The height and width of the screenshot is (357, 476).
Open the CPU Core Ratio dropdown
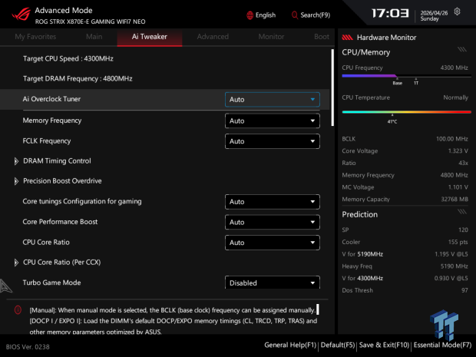[x=273, y=243]
